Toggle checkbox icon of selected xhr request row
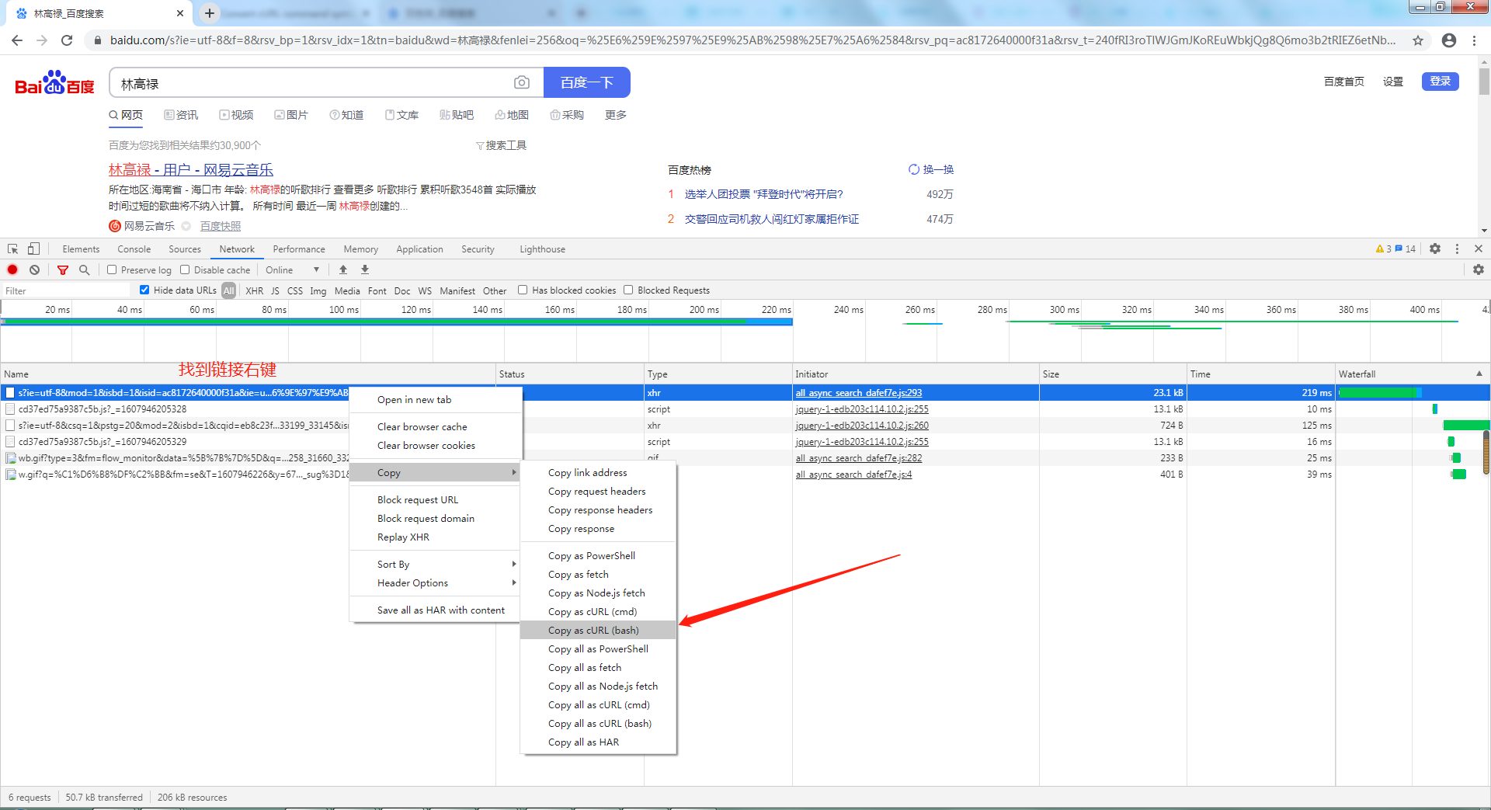This screenshot has width=1491, height=810. [10, 393]
